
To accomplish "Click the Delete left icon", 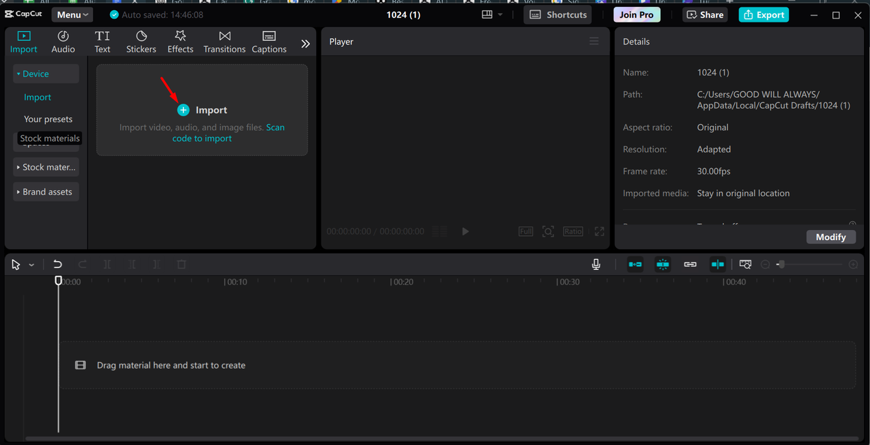I will pos(132,265).
